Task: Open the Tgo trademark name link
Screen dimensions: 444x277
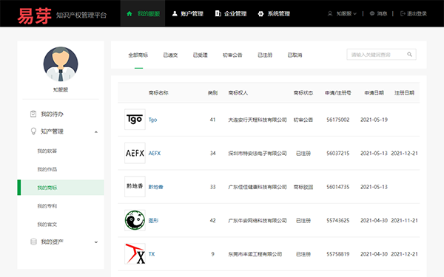Action: coord(152,120)
